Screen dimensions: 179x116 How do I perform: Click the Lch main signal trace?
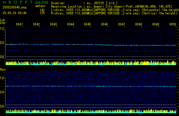point(91,45)
